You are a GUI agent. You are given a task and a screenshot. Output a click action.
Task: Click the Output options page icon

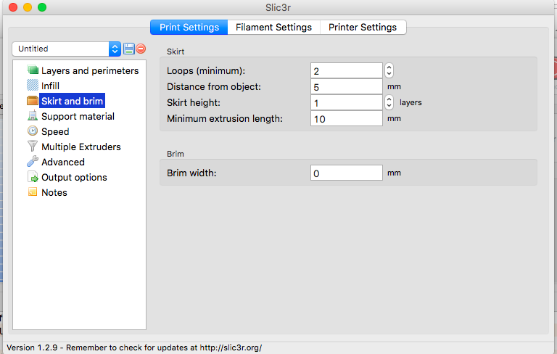(x=33, y=177)
